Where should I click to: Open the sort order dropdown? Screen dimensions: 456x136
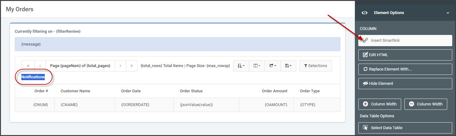[241, 66]
